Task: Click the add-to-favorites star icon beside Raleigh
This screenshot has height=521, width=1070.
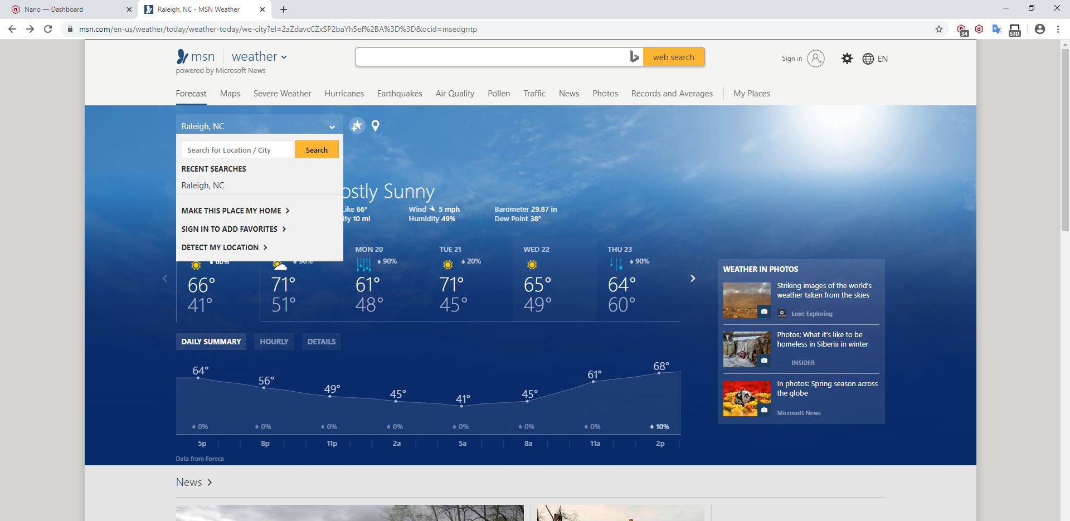Action: 357,126
